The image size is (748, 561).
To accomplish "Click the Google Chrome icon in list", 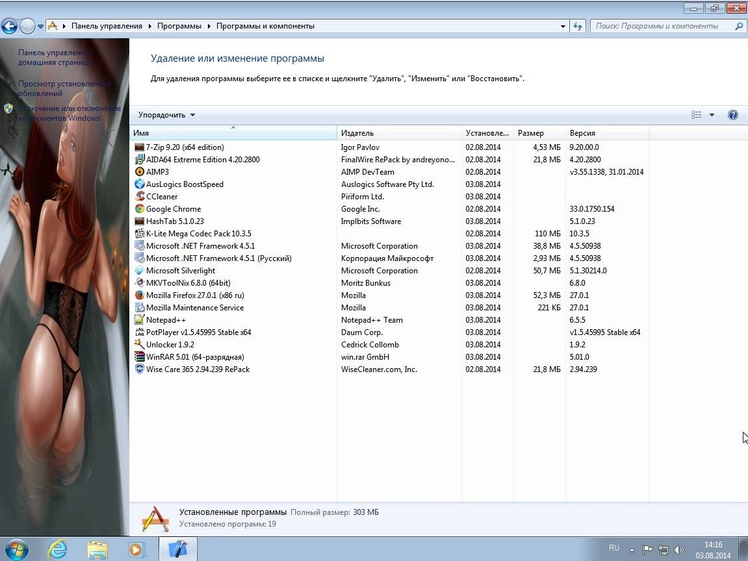I will [x=139, y=209].
